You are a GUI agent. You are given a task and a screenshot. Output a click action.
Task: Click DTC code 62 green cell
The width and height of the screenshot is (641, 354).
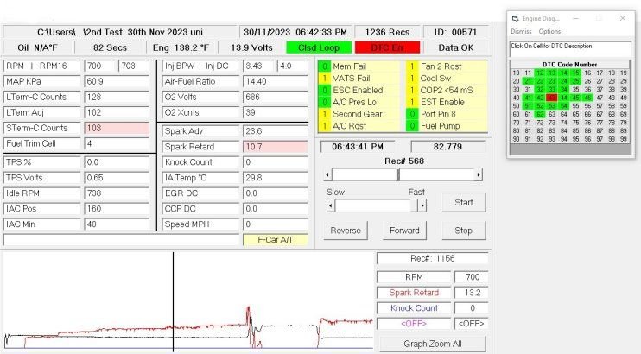coord(539,114)
